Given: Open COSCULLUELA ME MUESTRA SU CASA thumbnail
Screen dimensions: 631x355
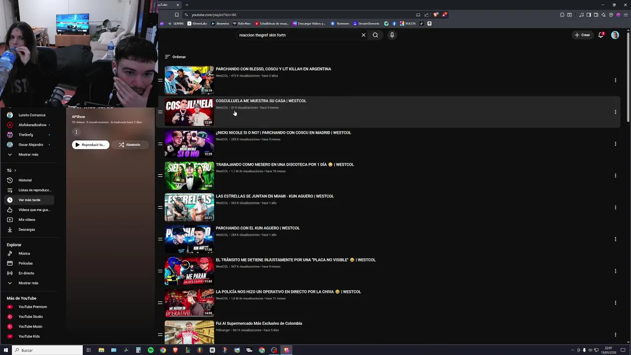Looking at the screenshot, I should pos(189,112).
